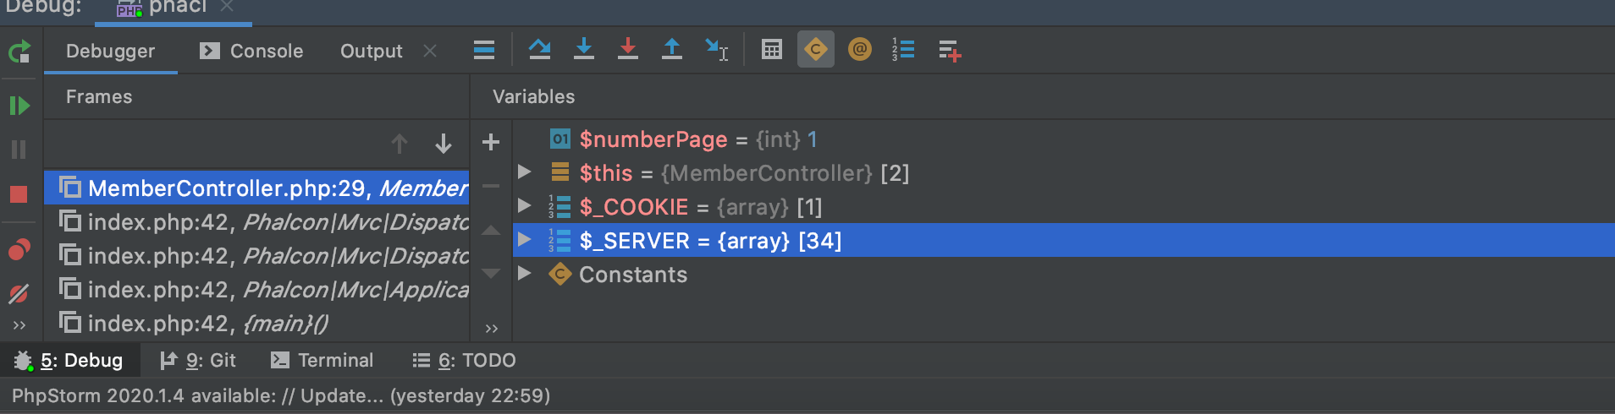
Task: Step out of current function
Action: [672, 49]
